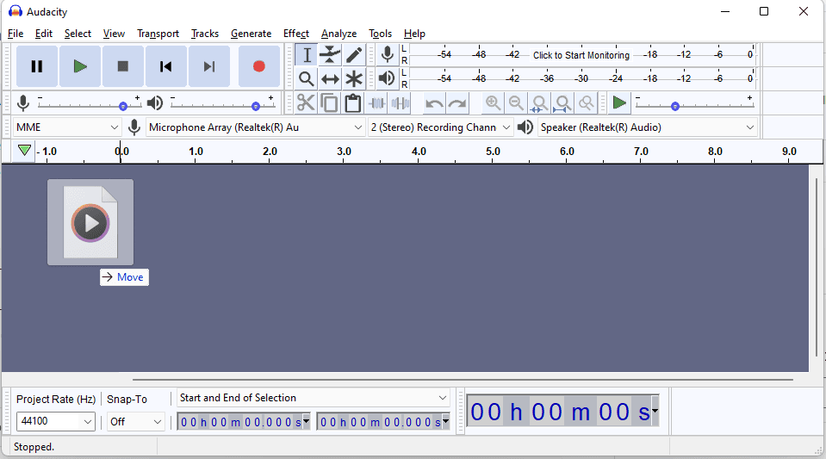Click the Play-at-Speed green button
The image size is (826, 459).
[619, 102]
